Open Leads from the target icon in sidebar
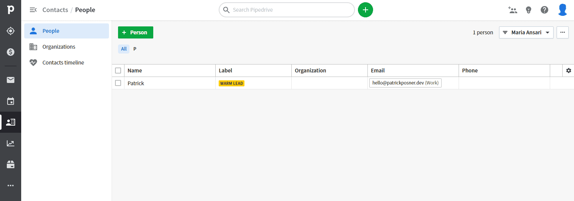The width and height of the screenshot is (574, 201). click(11, 31)
